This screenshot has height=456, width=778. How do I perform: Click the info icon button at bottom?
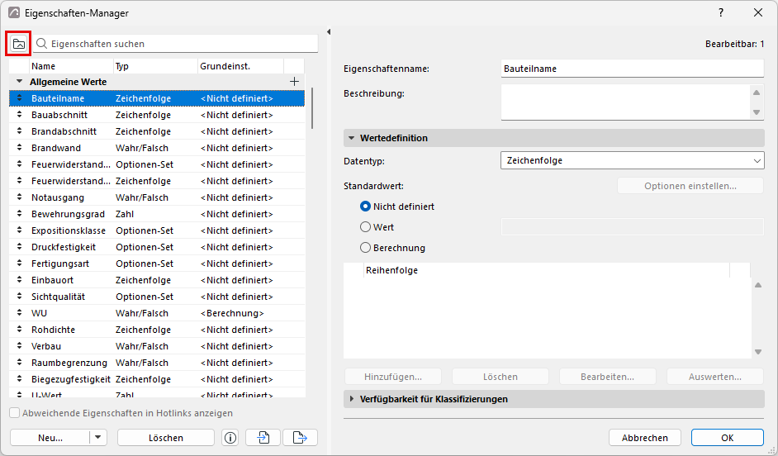(230, 438)
